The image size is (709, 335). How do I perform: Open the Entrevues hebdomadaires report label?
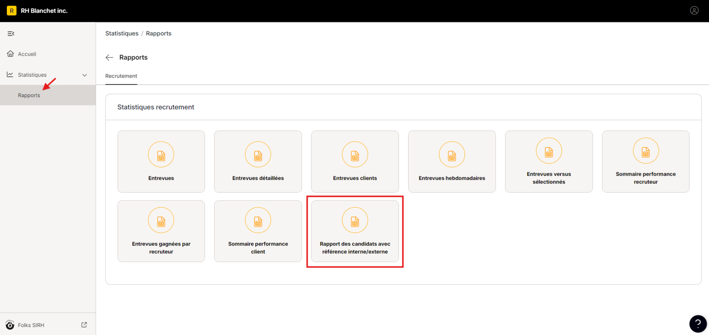click(452, 178)
